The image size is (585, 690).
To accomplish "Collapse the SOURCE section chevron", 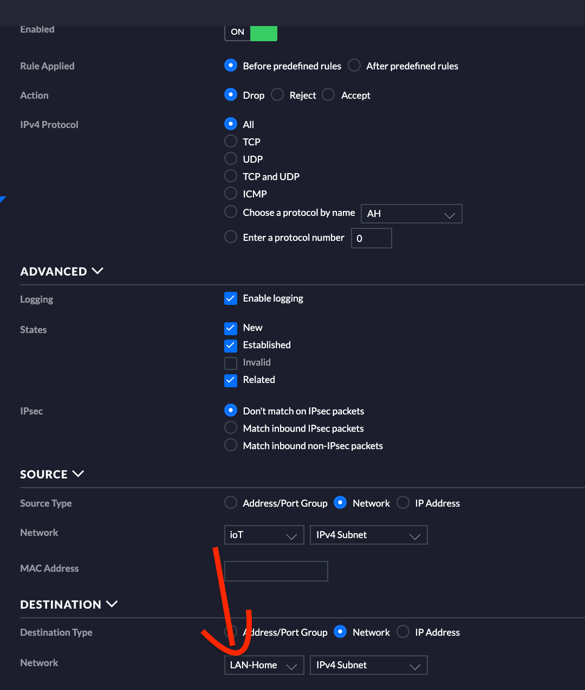I will pyautogui.click(x=78, y=474).
